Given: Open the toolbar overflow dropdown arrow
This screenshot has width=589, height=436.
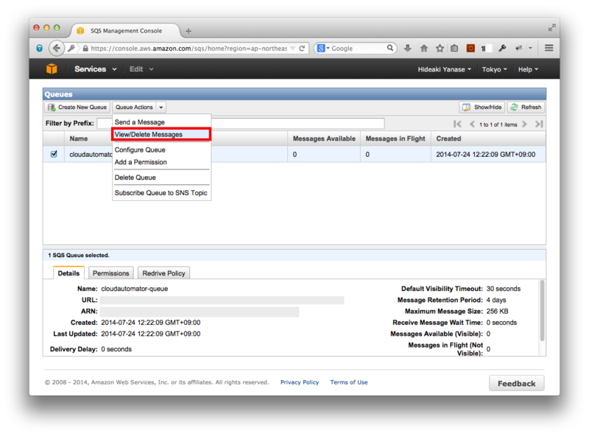Looking at the screenshot, I should pos(530,48).
